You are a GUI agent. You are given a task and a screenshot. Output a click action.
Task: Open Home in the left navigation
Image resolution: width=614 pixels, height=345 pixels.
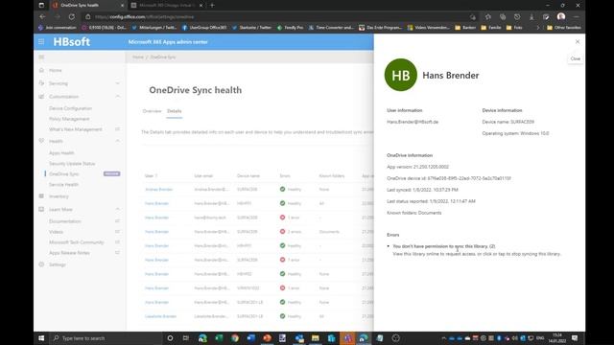tap(56, 70)
